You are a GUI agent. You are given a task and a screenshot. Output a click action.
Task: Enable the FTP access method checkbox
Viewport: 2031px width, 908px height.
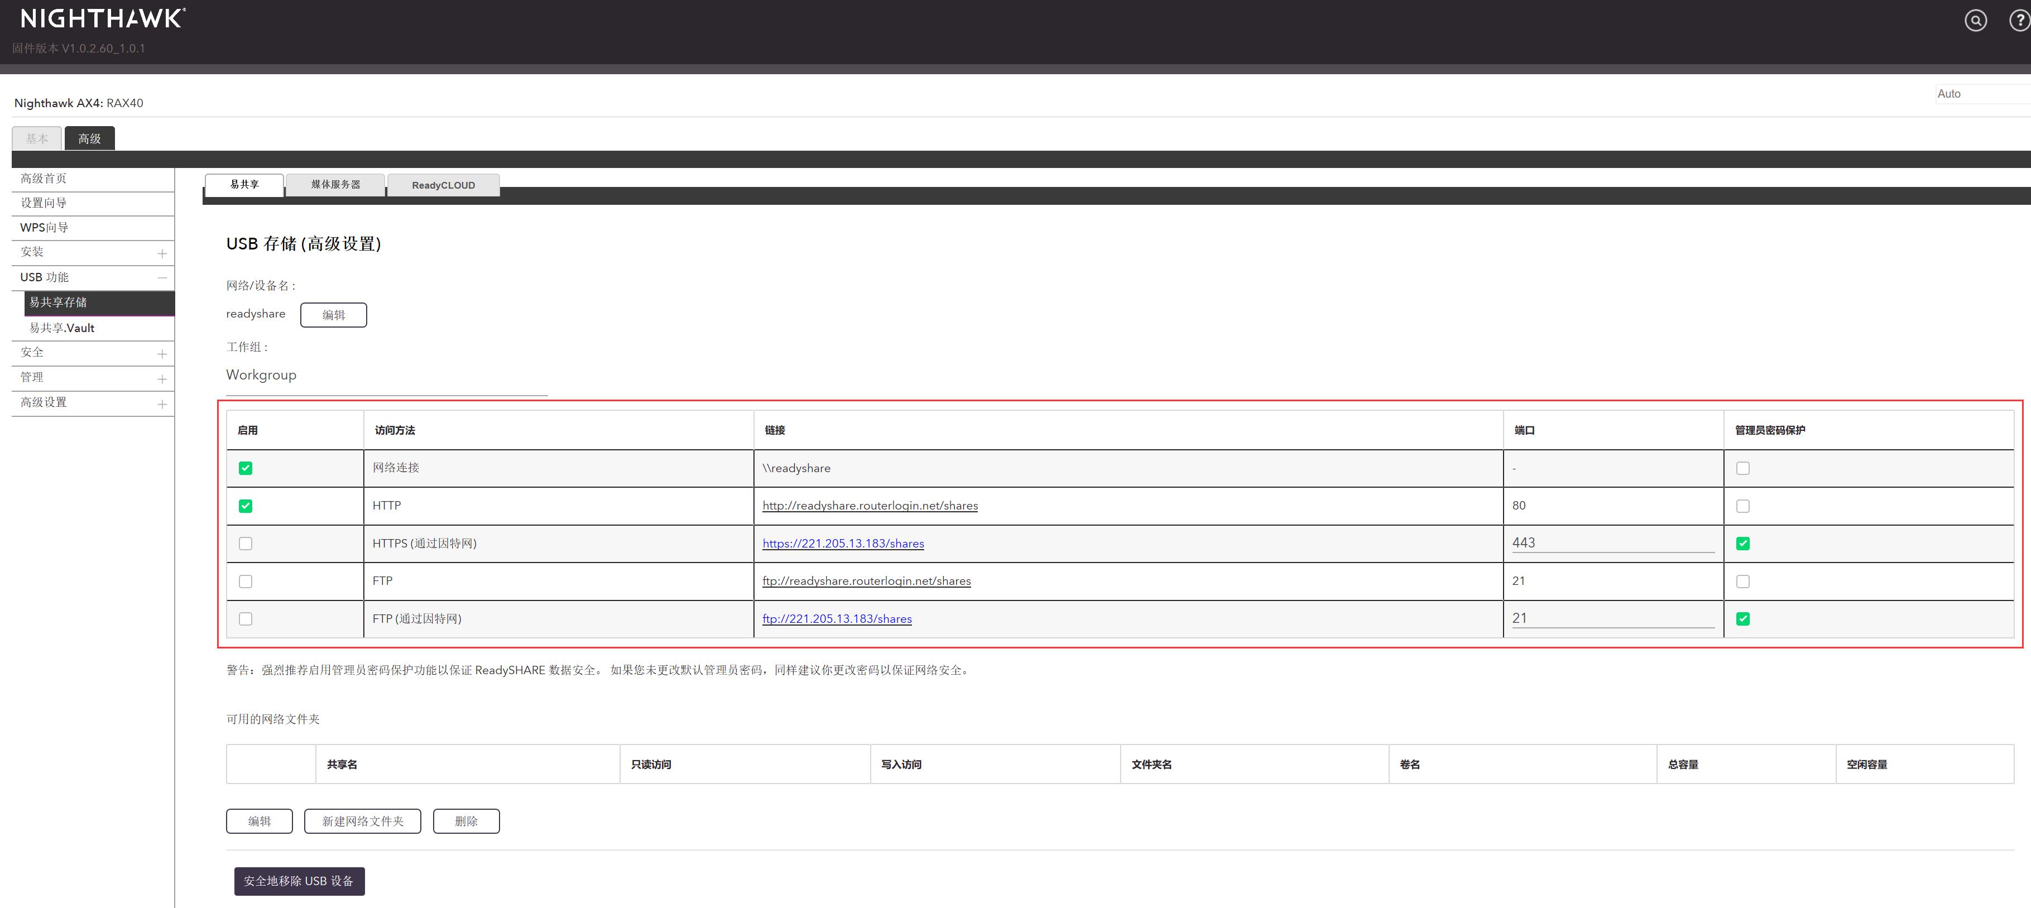(x=245, y=582)
